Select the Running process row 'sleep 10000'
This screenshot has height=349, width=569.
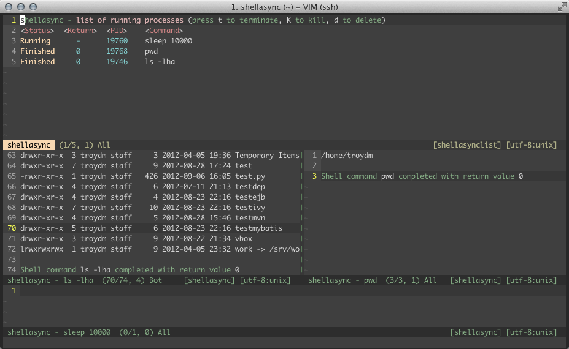[106, 41]
